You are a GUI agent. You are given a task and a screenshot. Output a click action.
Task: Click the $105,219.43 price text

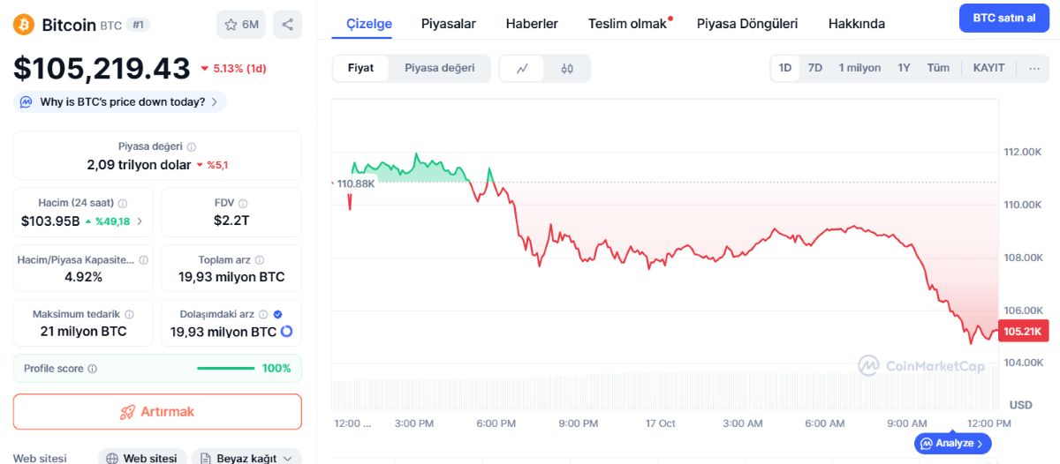coord(102,68)
